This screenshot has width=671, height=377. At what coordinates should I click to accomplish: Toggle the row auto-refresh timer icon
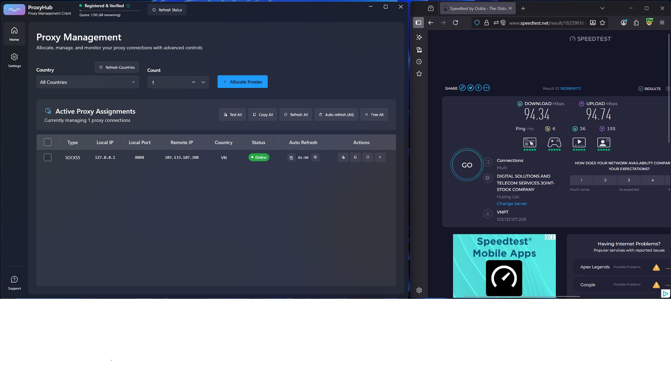point(291,158)
